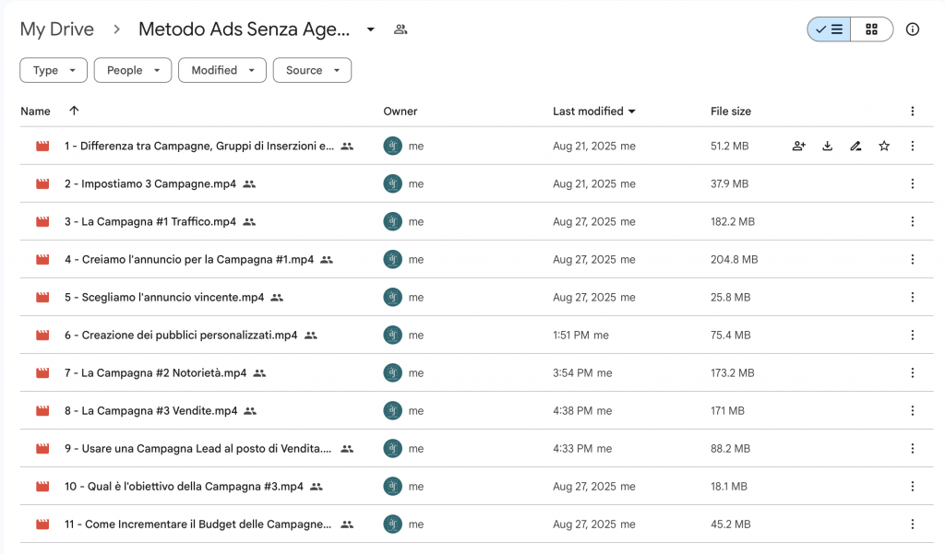Open column header more options menu
Image resolution: width=945 pixels, height=554 pixels.
click(x=913, y=112)
